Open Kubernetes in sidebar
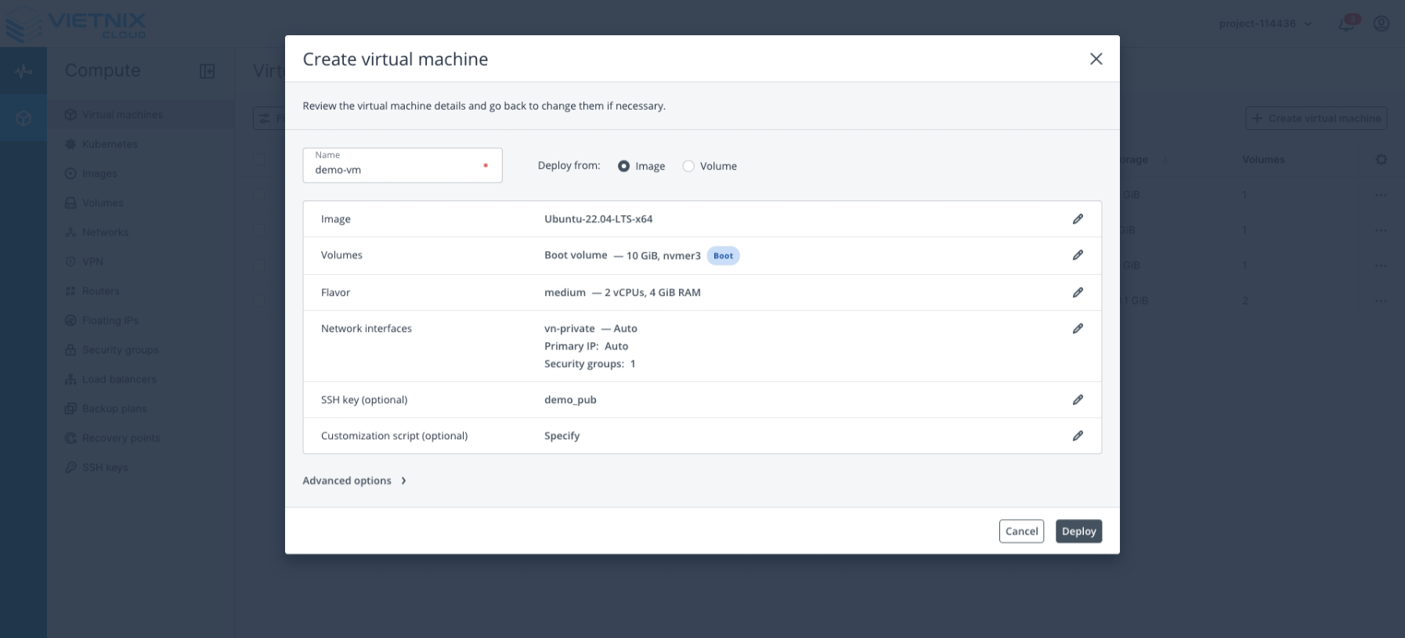1405x638 pixels. click(141, 144)
